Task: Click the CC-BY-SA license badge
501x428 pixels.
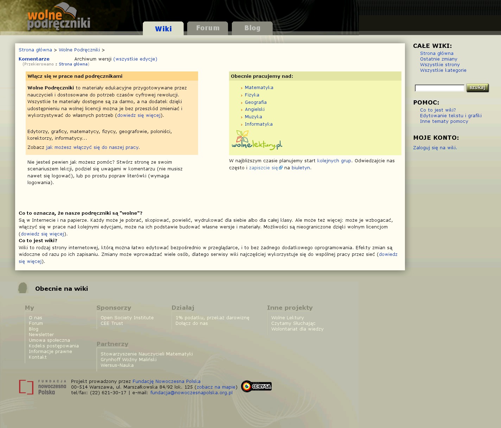Action: tap(256, 386)
